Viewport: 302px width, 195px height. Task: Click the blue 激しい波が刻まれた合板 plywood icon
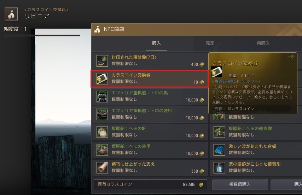tap(219, 150)
